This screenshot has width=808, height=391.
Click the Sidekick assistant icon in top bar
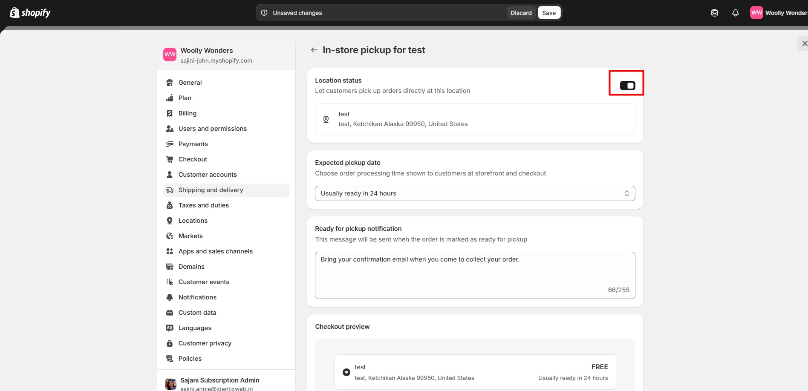coord(715,13)
